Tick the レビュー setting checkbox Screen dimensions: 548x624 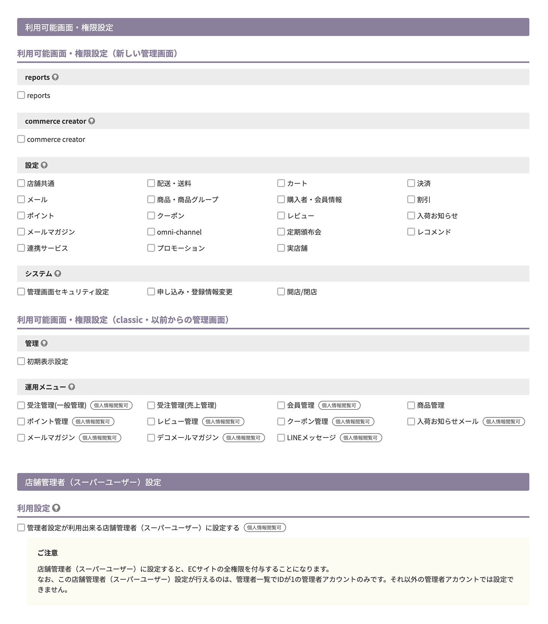point(281,216)
